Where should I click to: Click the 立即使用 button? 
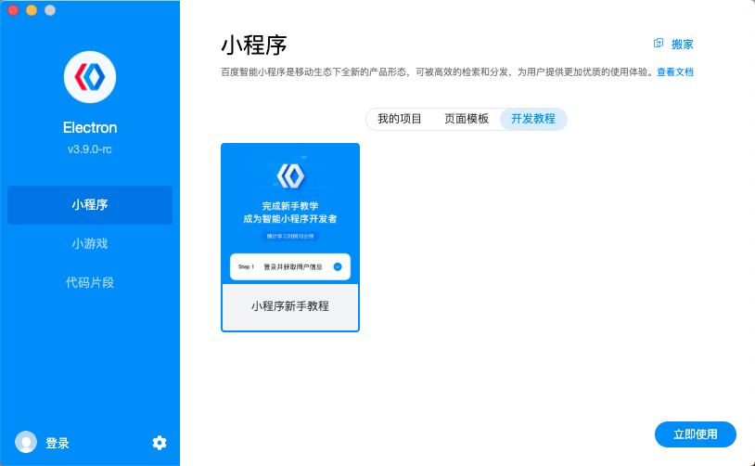tap(696, 434)
